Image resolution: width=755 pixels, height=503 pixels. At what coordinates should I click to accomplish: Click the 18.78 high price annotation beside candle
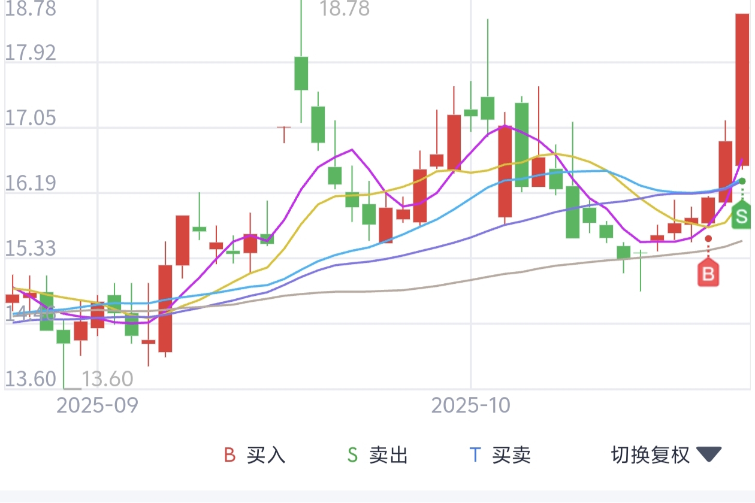pyautogui.click(x=345, y=8)
